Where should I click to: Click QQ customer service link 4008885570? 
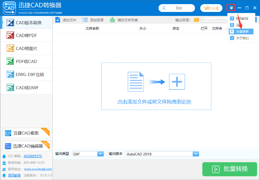[33, 156]
